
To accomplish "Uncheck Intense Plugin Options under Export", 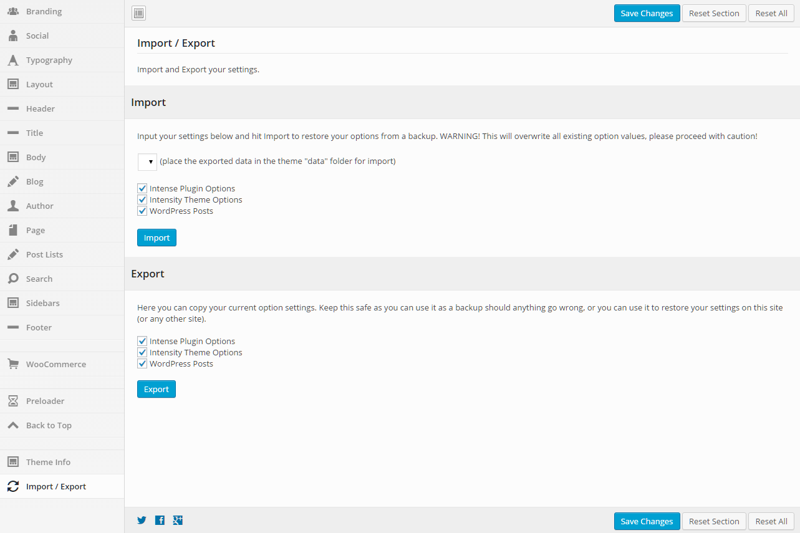I will (x=142, y=341).
